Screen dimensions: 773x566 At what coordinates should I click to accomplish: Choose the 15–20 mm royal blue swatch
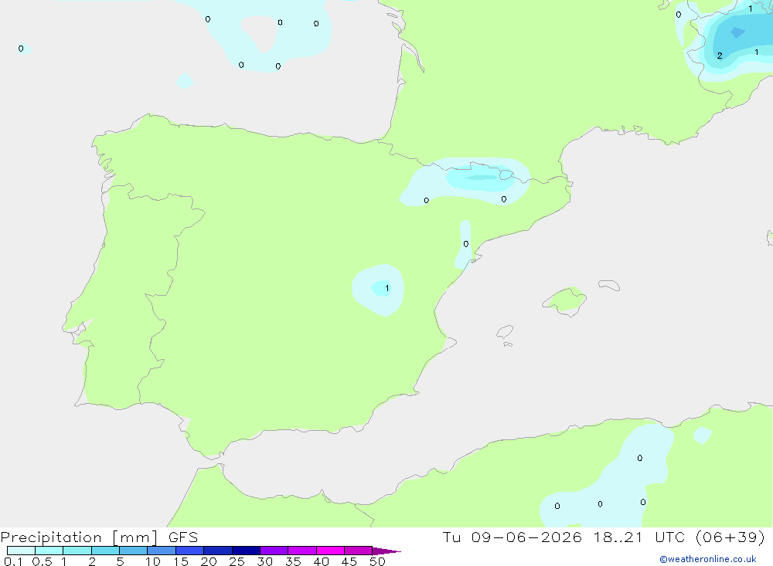(x=189, y=551)
